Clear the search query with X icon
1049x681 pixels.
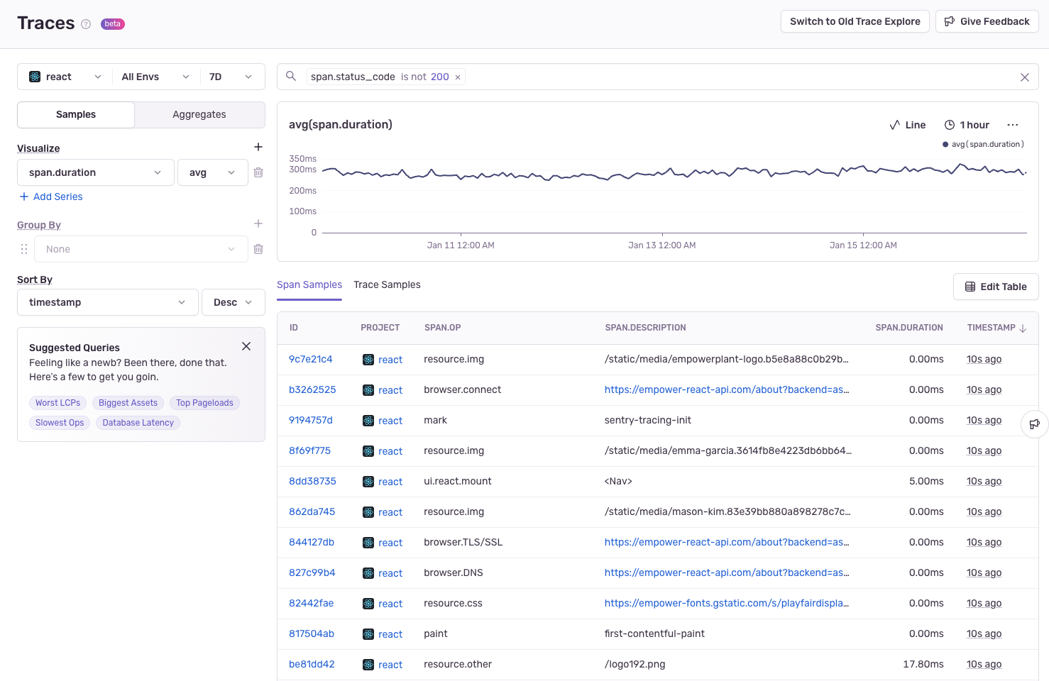[1024, 77]
